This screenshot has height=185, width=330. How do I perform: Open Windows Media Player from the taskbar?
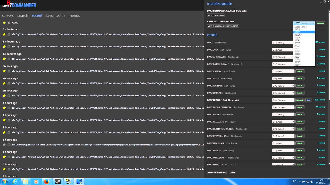click(x=36, y=182)
